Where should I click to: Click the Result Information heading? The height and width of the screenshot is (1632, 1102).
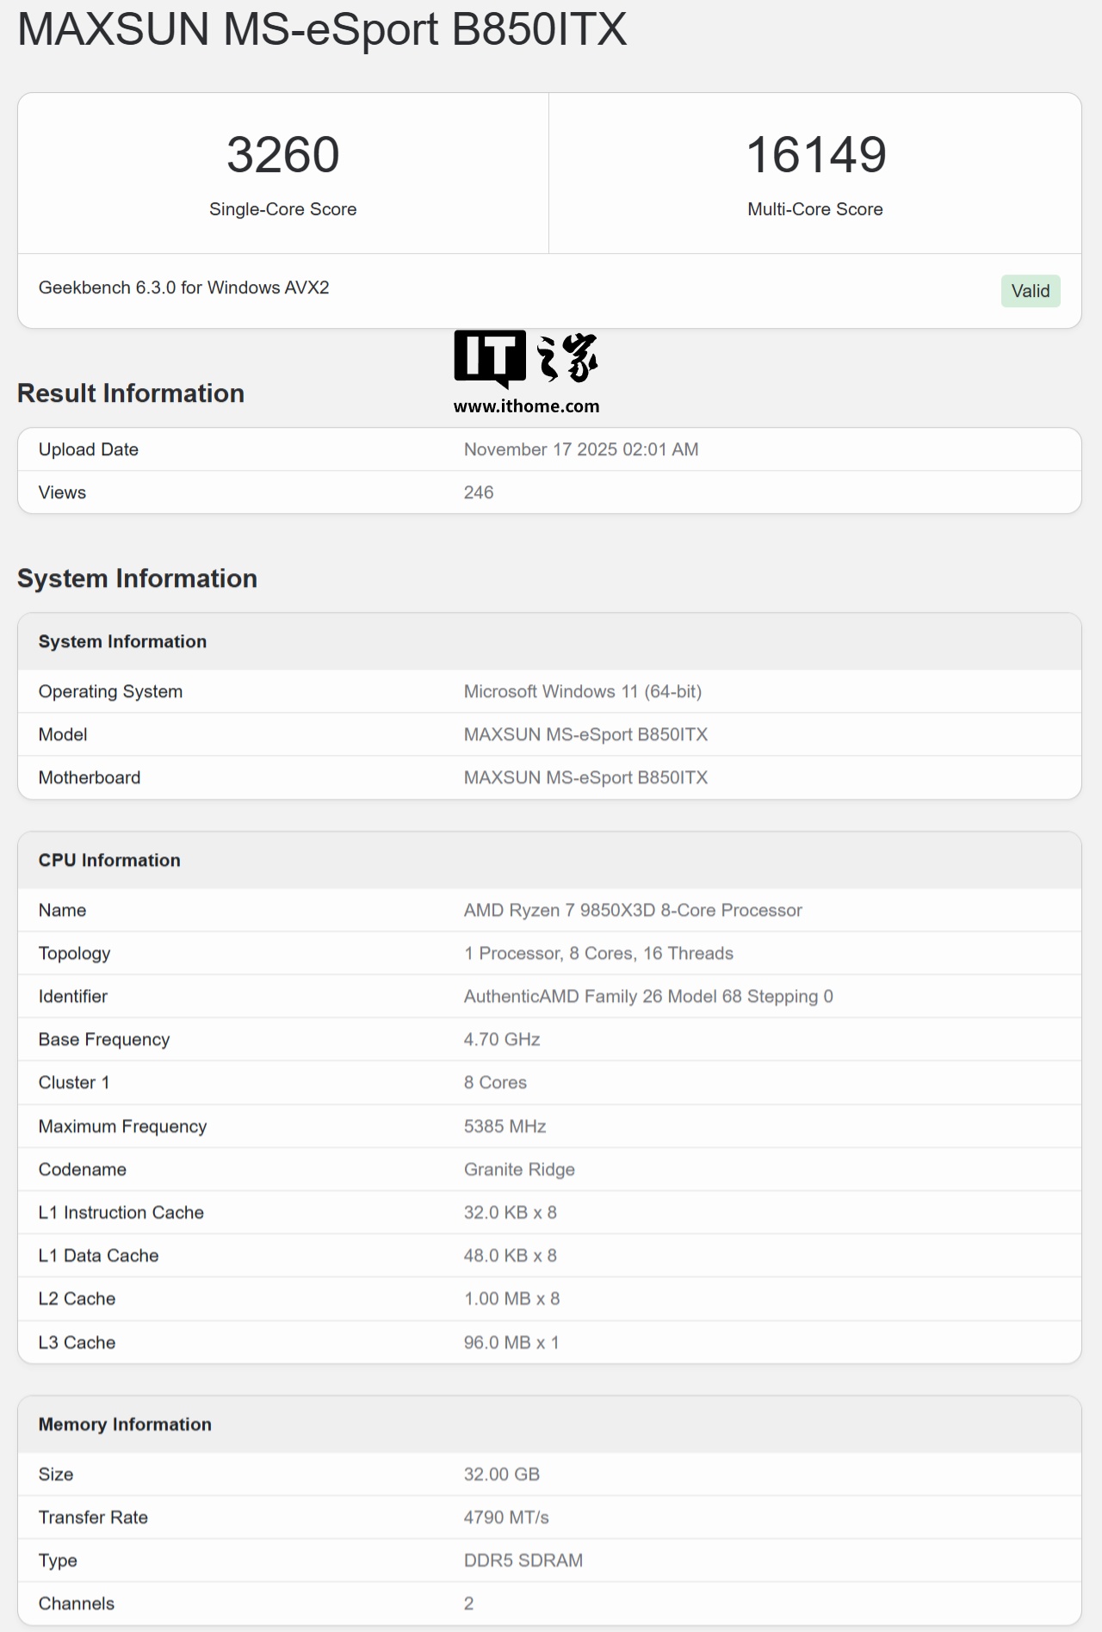point(131,393)
